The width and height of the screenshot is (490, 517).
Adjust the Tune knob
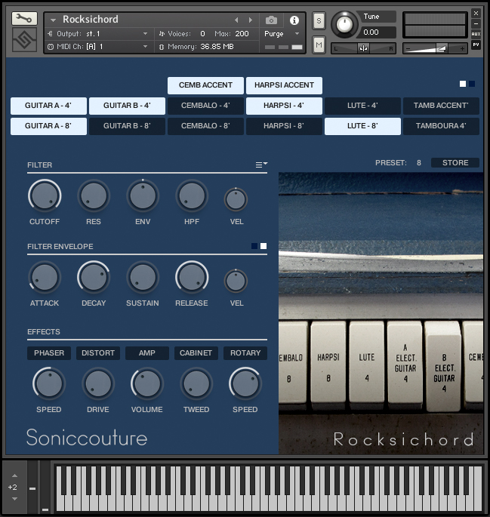pyautogui.click(x=344, y=24)
